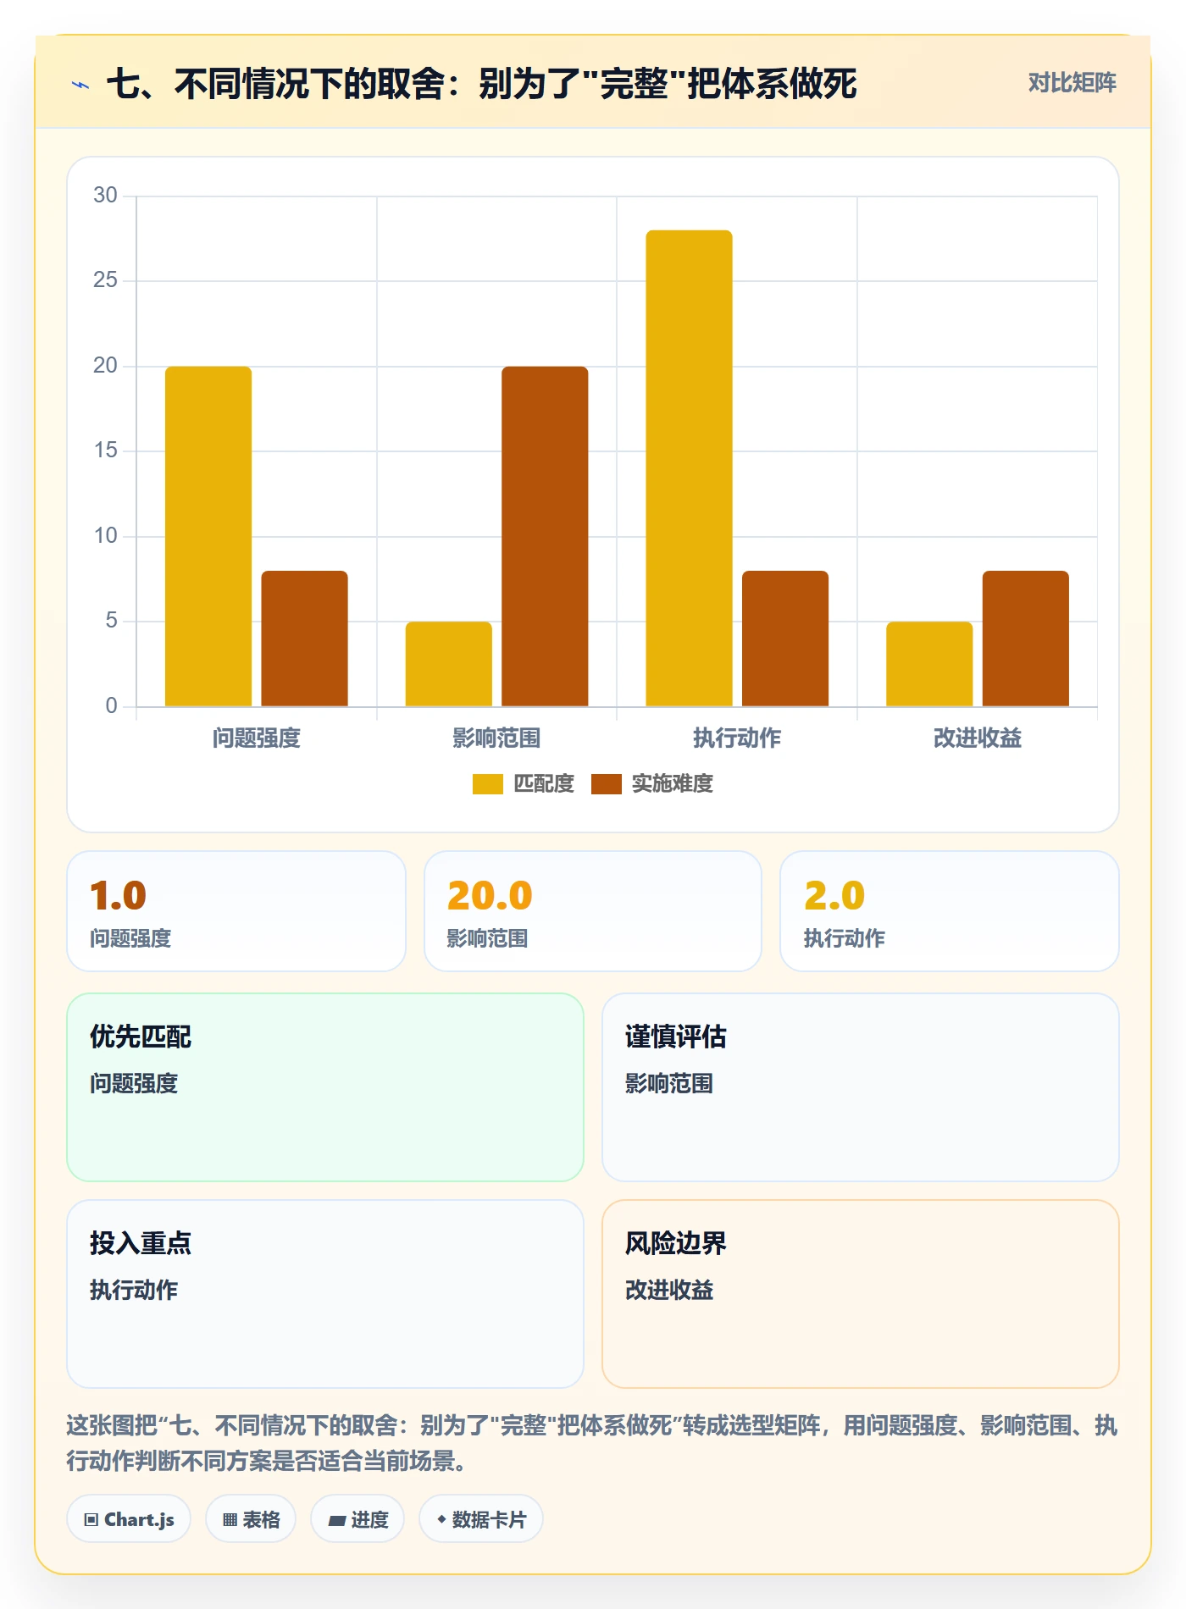Open the 2.0 执行动作 stat card
The width and height of the screenshot is (1186, 1609).
(950, 911)
